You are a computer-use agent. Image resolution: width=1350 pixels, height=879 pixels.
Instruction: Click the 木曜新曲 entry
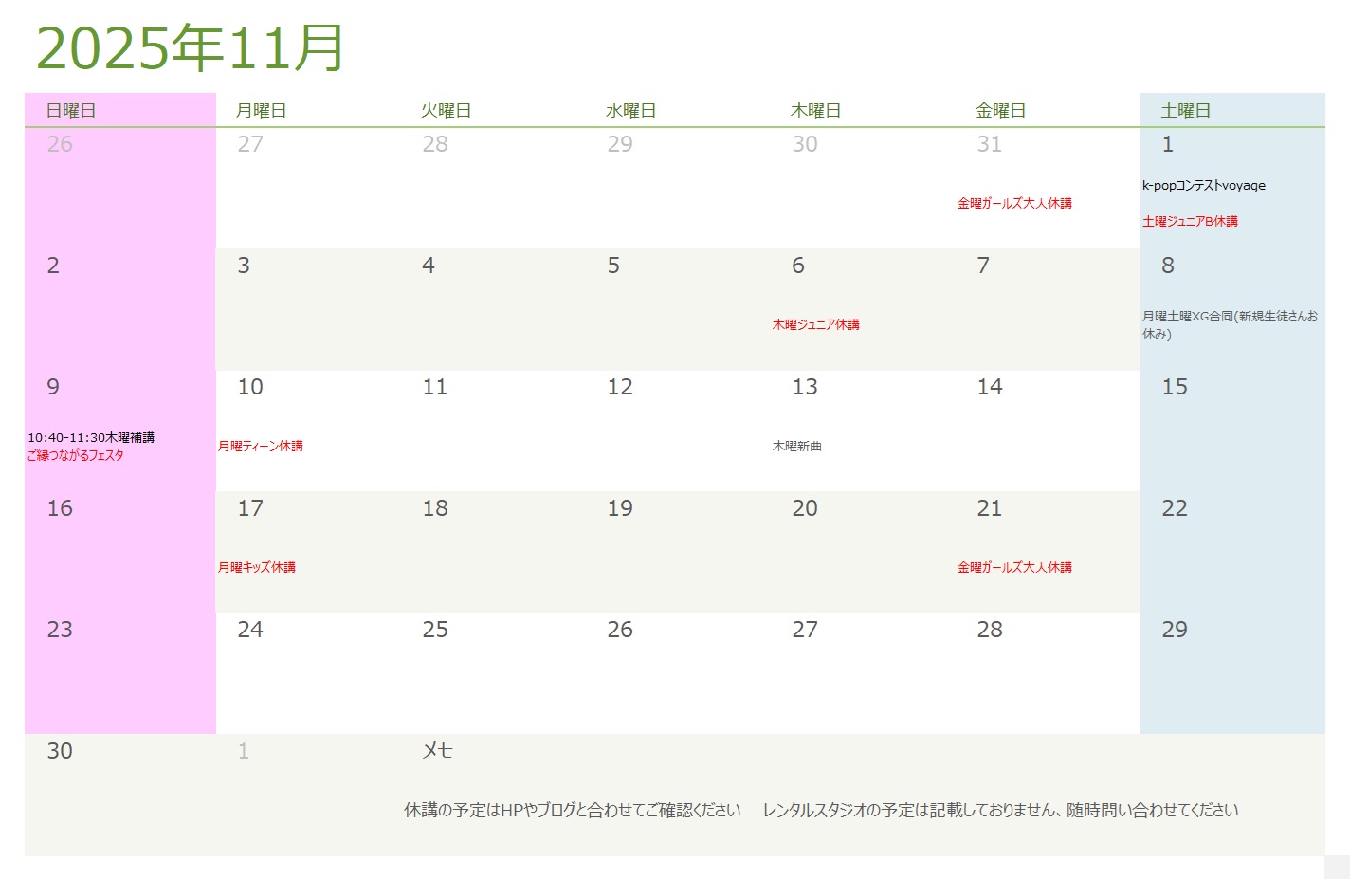[796, 446]
